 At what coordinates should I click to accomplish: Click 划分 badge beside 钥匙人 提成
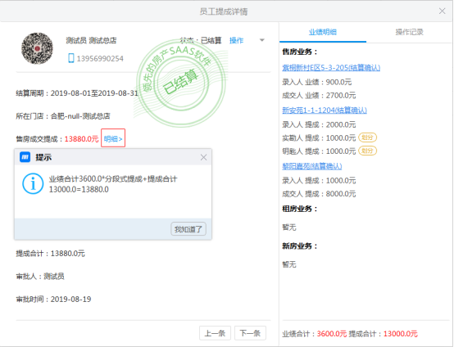pyautogui.click(x=367, y=151)
